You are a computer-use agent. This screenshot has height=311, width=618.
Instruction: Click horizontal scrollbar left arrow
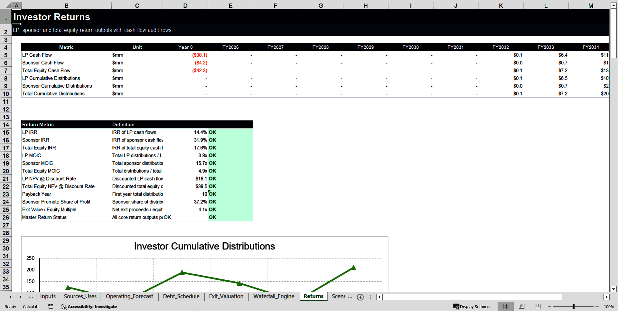[379, 297]
